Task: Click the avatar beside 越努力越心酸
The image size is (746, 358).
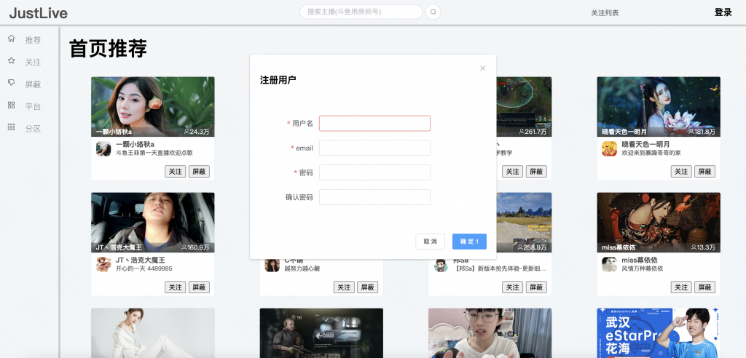Action: coord(272,266)
